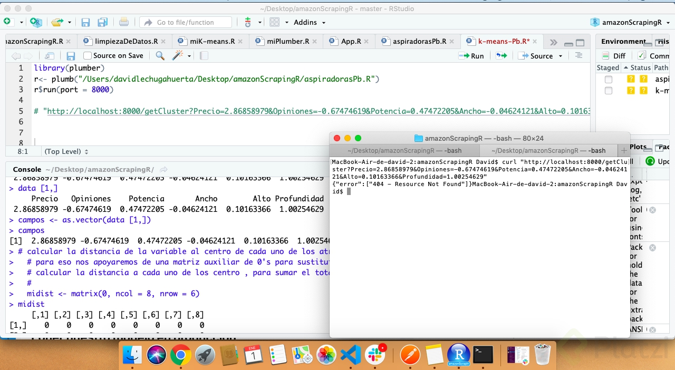Screen dimensions: 675x370
Task: Click the Run button
Action: tap(471, 55)
